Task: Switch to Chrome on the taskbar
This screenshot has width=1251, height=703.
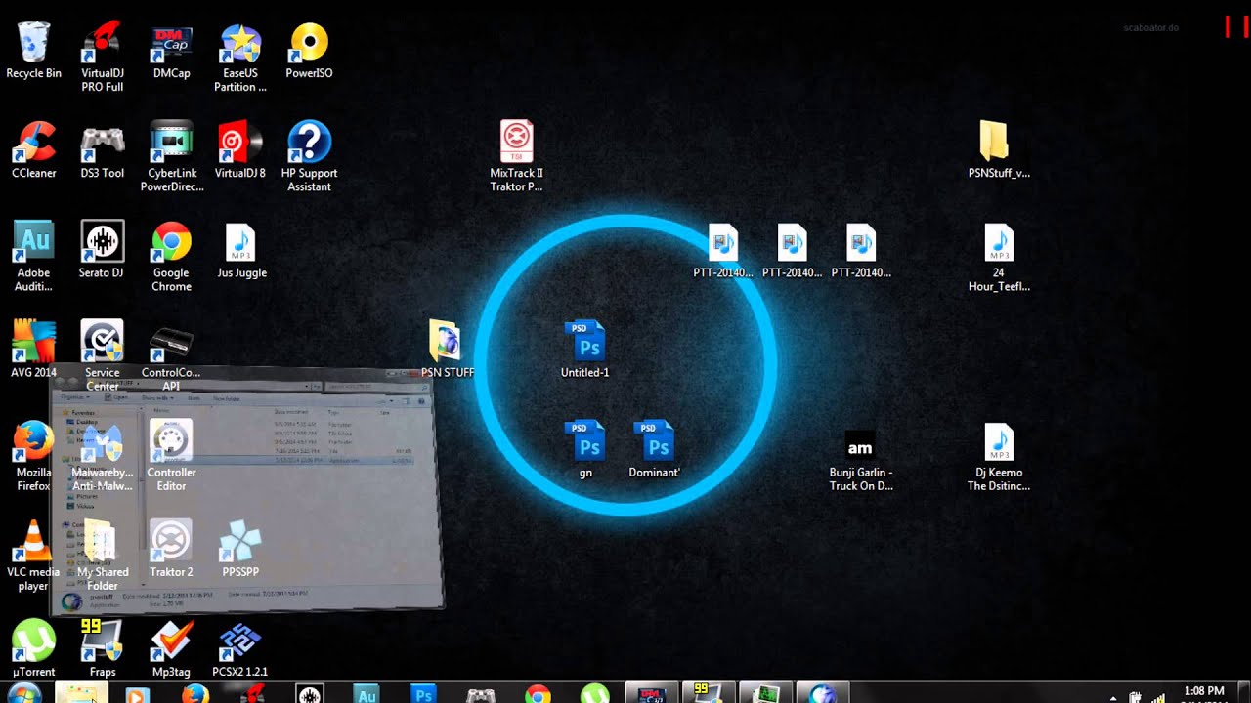Action: click(x=538, y=694)
